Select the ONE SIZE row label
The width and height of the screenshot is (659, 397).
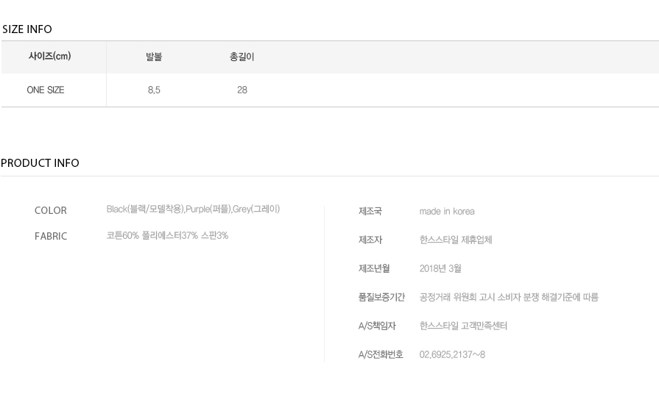(x=46, y=90)
